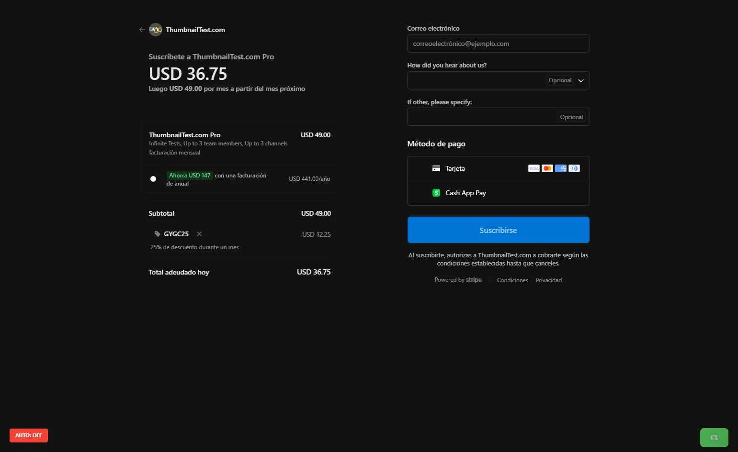The width and height of the screenshot is (738, 452).
Task: Click the 'ThumbnailTest.com Pro' line item
Action: pos(184,135)
